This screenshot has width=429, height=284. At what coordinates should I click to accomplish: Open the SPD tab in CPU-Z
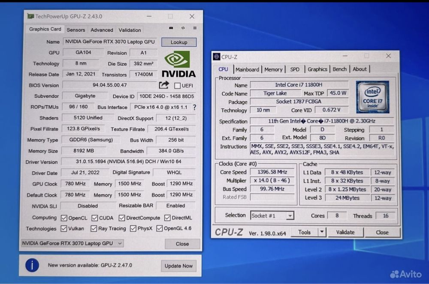pos(295,69)
